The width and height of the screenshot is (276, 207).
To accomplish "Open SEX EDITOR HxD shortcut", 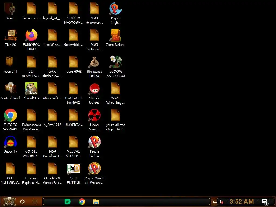I will 73,169.
